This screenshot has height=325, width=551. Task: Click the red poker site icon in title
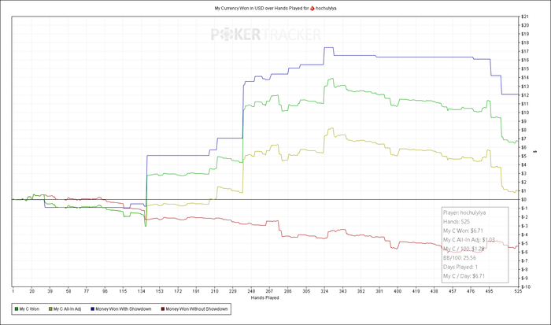click(312, 8)
